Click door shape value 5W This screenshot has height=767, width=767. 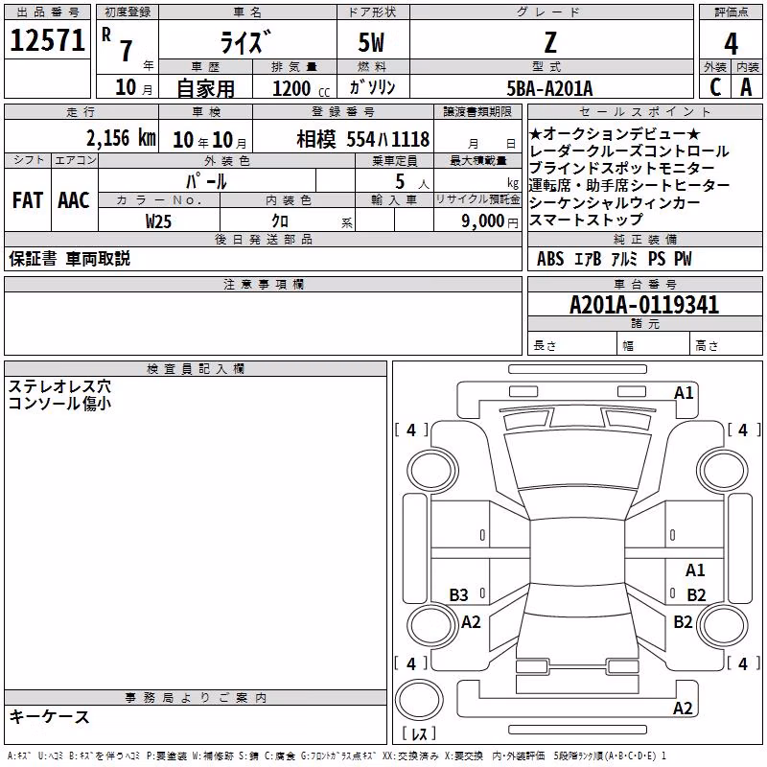pos(371,42)
